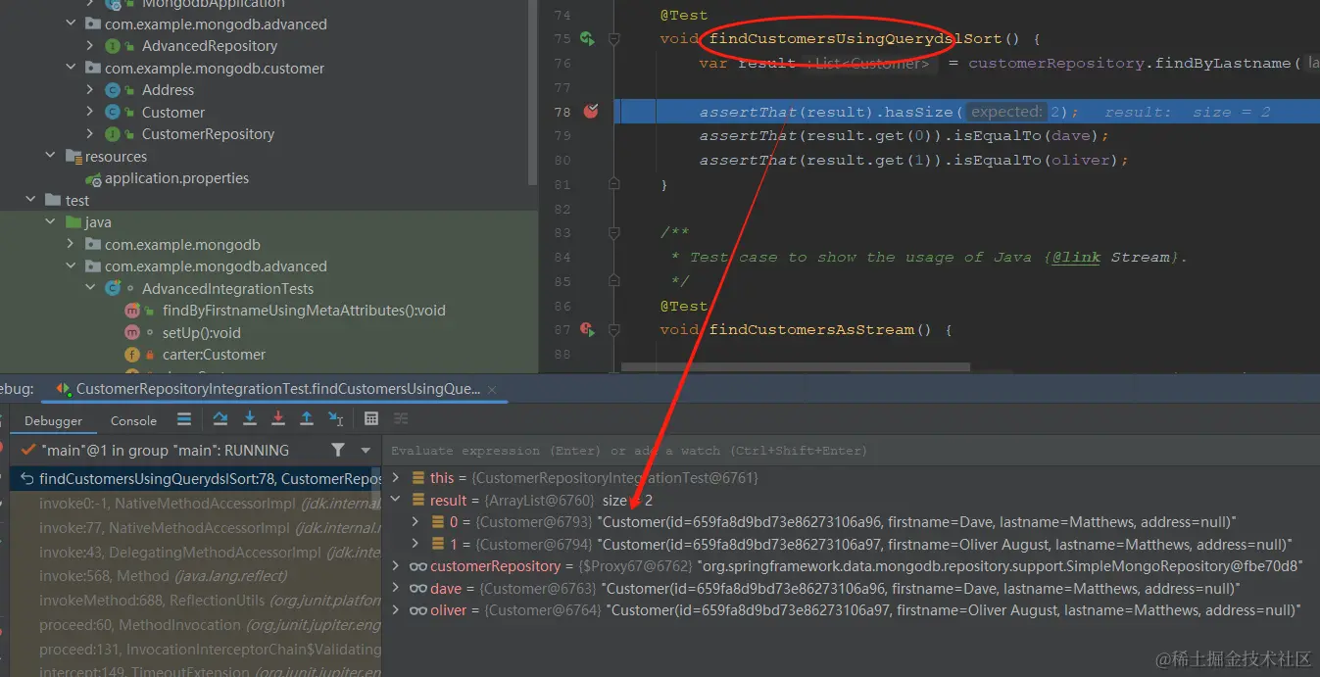This screenshot has width=1320, height=677.
Task: Fold the method body marker at line 75
Action: click(614, 39)
